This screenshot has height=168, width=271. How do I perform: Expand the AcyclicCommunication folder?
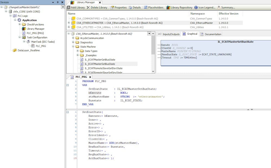tap(73, 38)
